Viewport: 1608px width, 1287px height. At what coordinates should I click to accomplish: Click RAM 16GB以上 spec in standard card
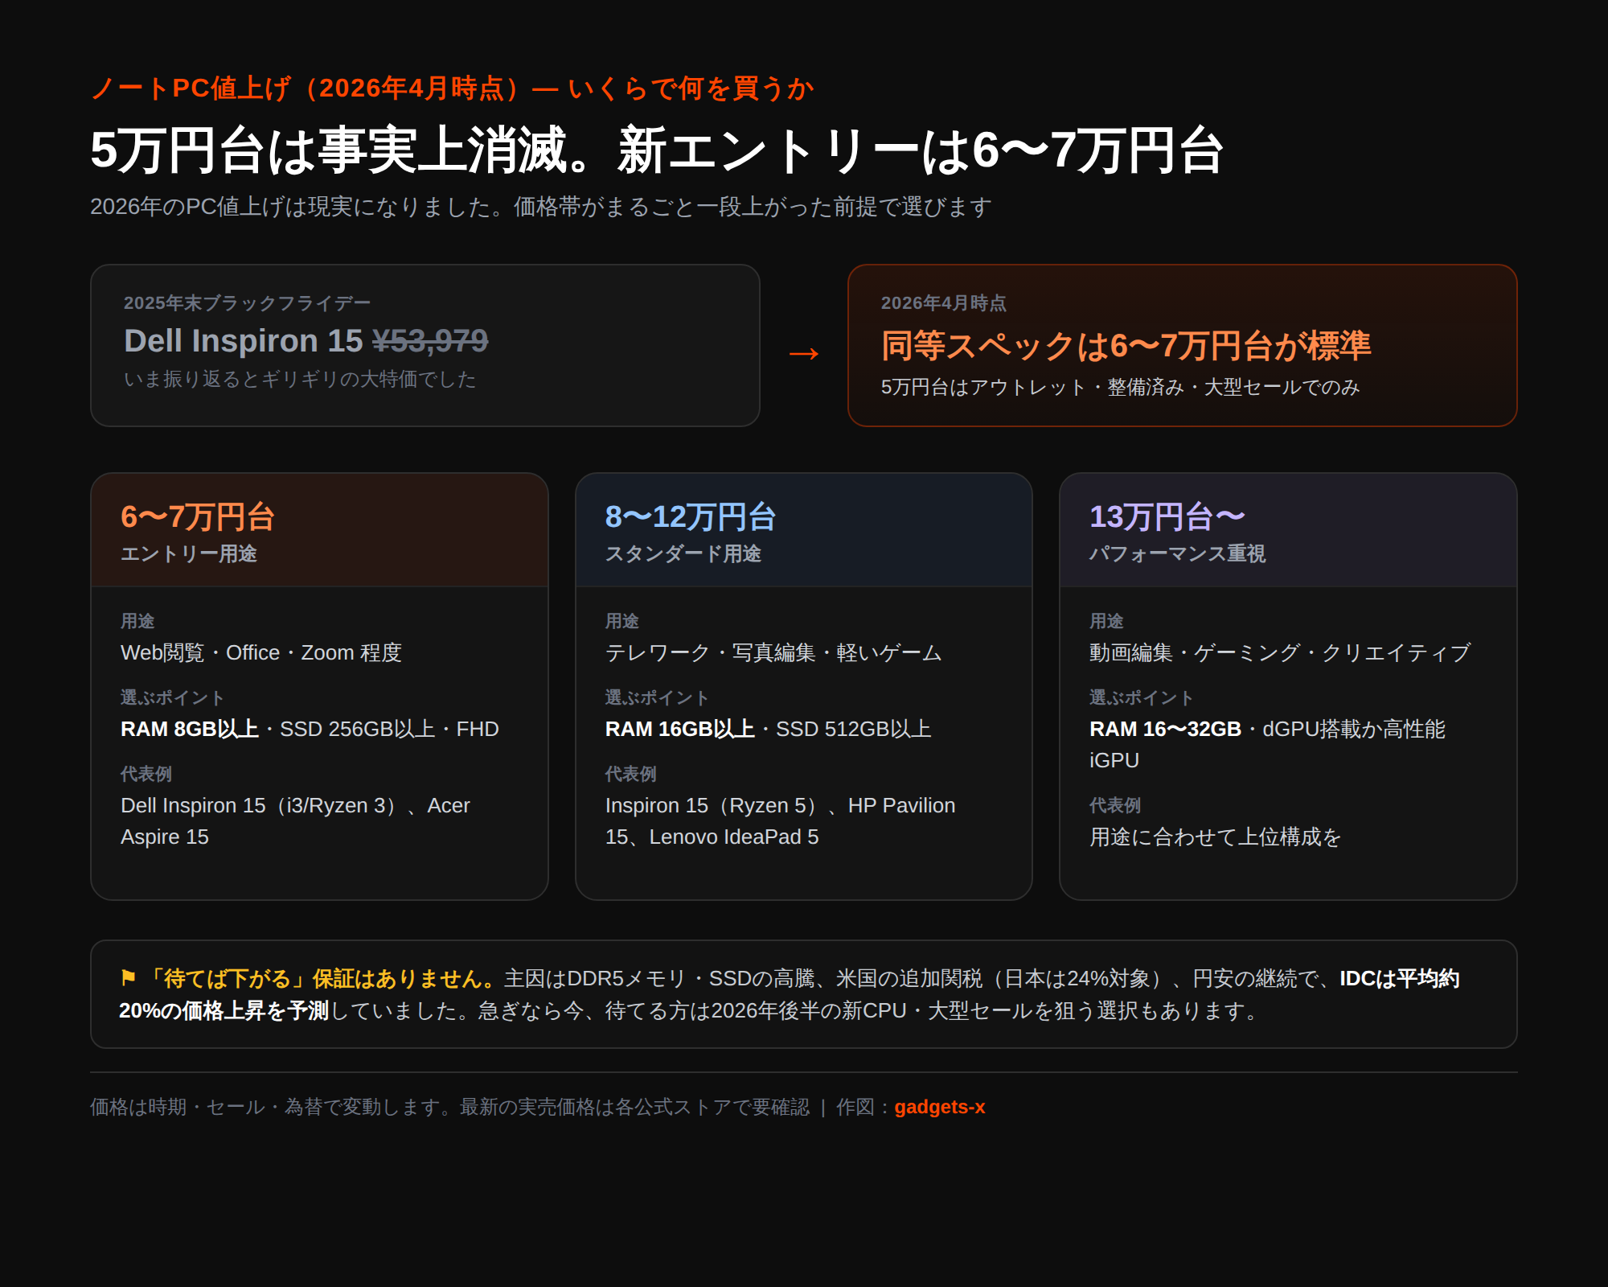coord(679,729)
